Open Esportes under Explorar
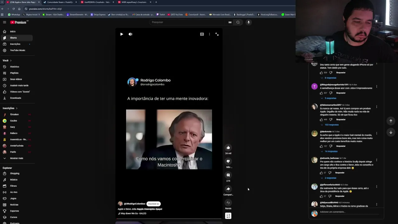This screenshot has height=224, width=398. pos(16,211)
